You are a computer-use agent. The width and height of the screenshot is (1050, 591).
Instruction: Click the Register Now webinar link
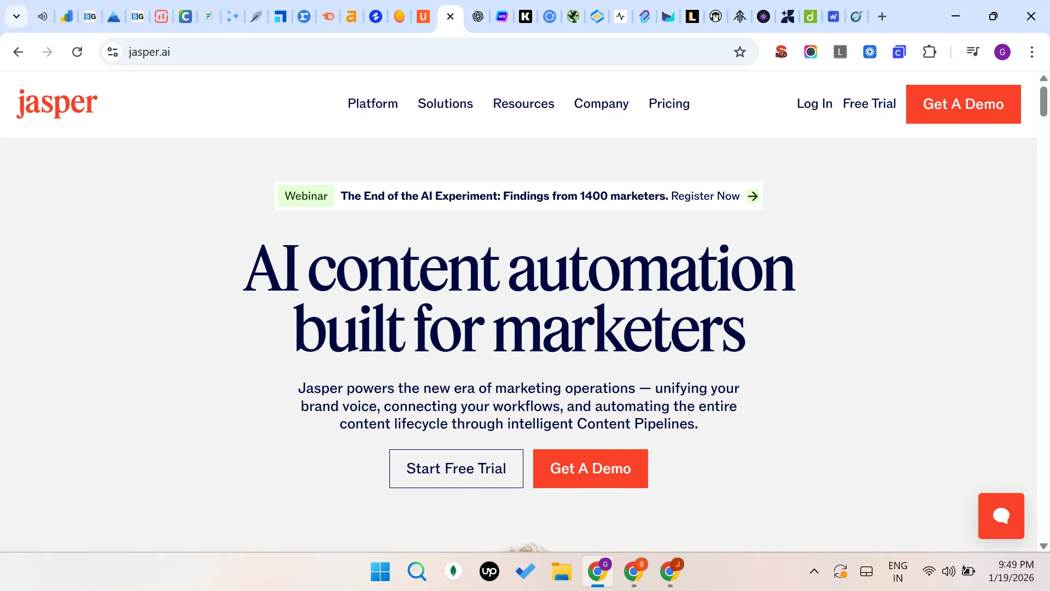pyautogui.click(x=705, y=196)
